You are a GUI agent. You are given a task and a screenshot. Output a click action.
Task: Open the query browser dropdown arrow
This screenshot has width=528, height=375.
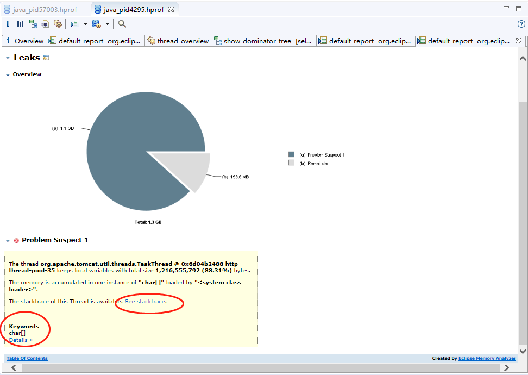(107, 24)
